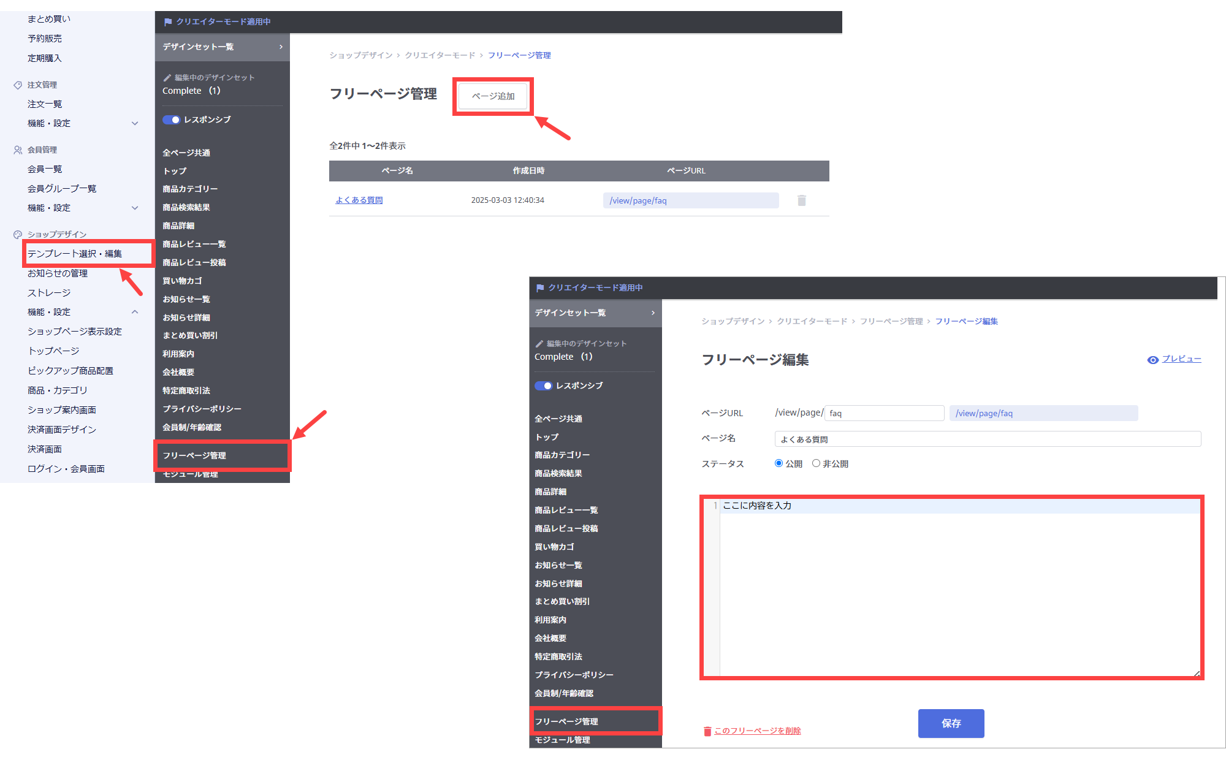Select モジュール管理 in lower editor panel
1226x760 pixels.
[562, 740]
